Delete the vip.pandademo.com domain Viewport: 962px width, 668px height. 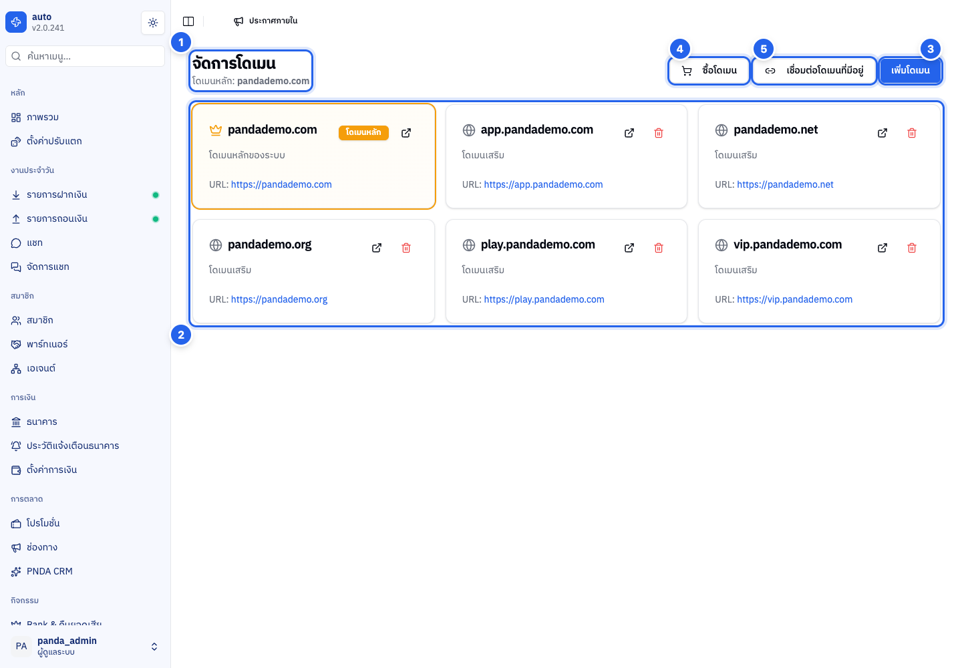pos(912,248)
